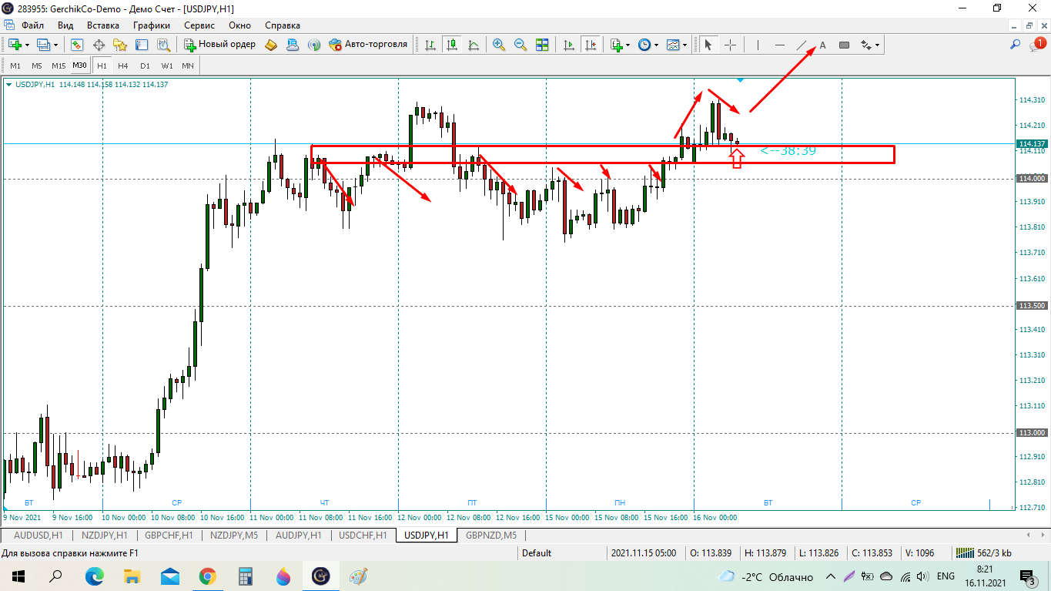The height and width of the screenshot is (591, 1051).
Task: Switch to the GBPNZD,M5 chart tab
Action: 490,535
